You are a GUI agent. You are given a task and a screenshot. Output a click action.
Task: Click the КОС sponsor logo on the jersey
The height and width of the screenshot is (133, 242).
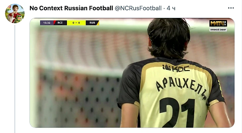pyautogui.click(x=176, y=68)
